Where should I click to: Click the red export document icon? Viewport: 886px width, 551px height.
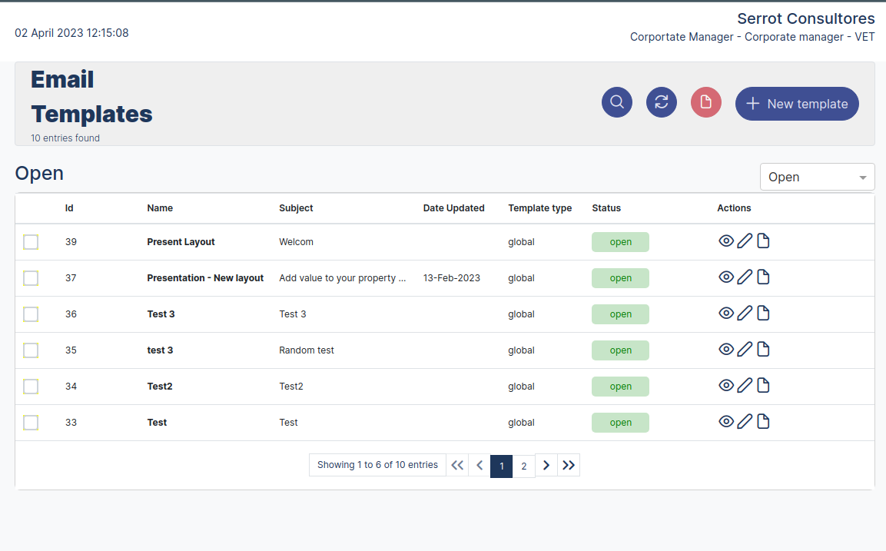point(706,102)
